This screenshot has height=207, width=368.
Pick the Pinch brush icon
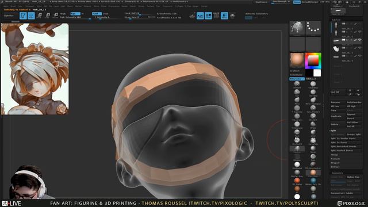pos(297,132)
